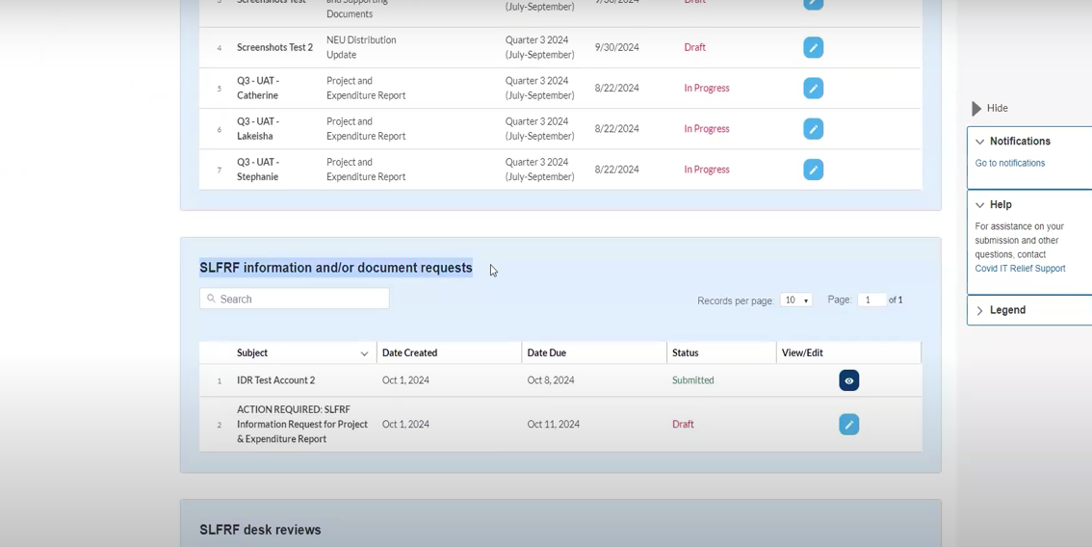This screenshot has width=1092, height=547.
Task: Edit the Q3 - UAT - Lakeisha report
Action: (813, 129)
